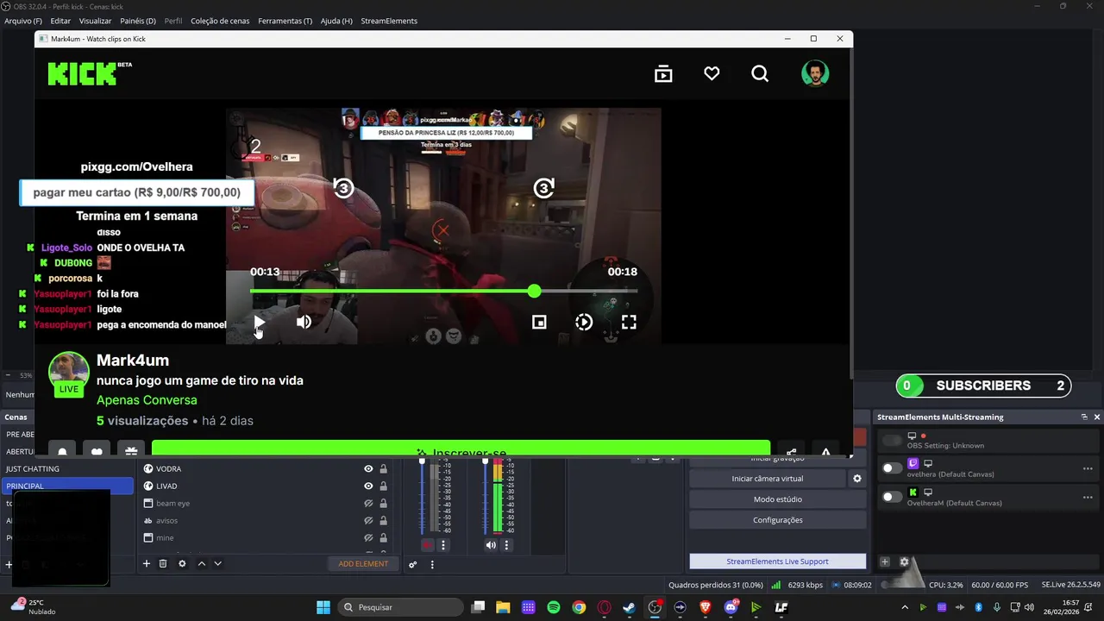Add a new source with plus icon
Viewport: 1104px width, 621px height.
pyautogui.click(x=147, y=563)
